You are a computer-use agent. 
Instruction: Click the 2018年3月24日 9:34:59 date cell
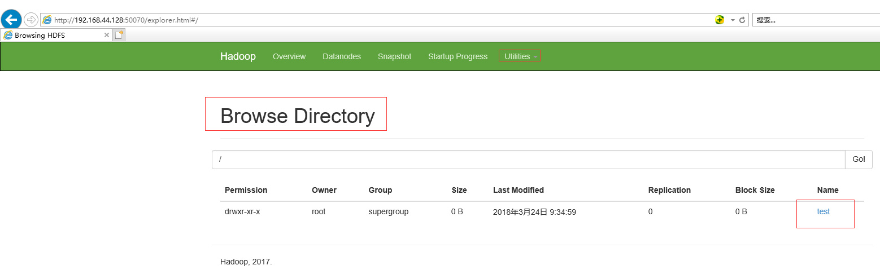point(534,212)
